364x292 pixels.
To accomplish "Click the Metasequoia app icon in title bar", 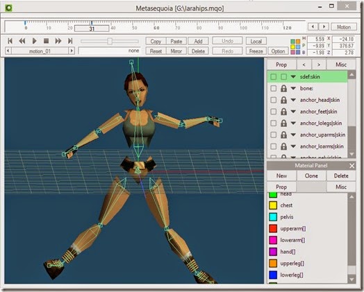I will tap(9, 8).
